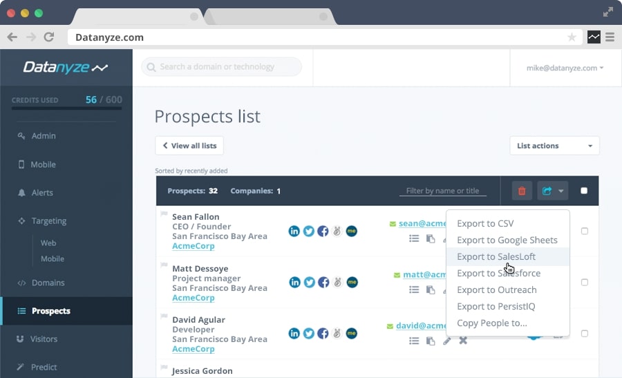Open the browser hamburger menu
This screenshot has height=378, width=622.
[x=610, y=37]
